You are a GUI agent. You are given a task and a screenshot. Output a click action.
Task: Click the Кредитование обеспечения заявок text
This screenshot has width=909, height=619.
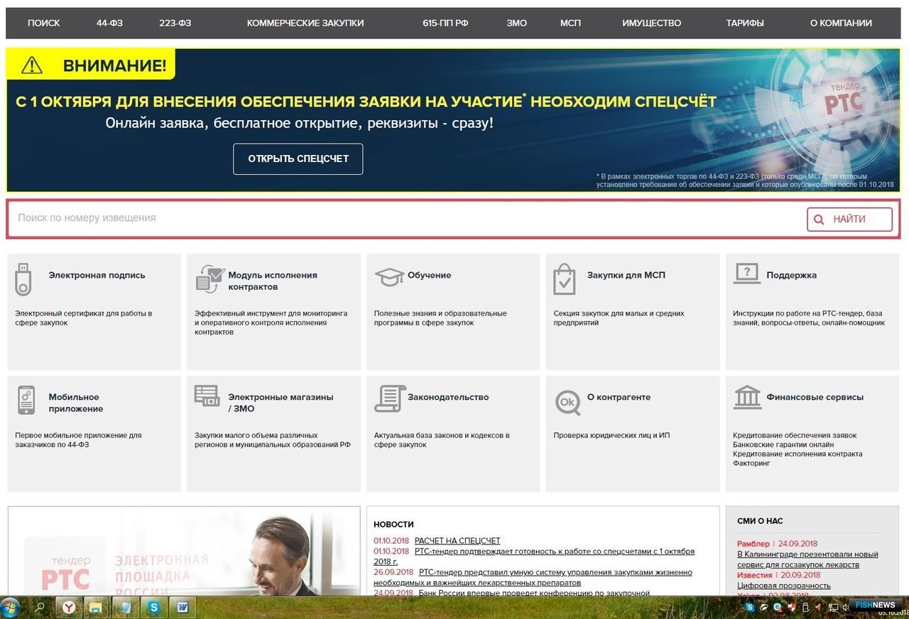(795, 436)
